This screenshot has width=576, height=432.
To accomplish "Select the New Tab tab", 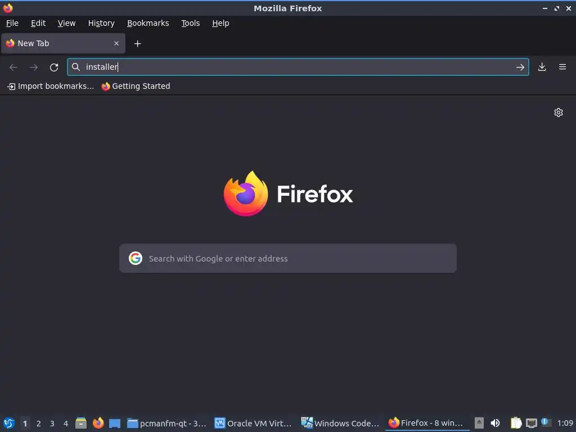I will coord(63,43).
